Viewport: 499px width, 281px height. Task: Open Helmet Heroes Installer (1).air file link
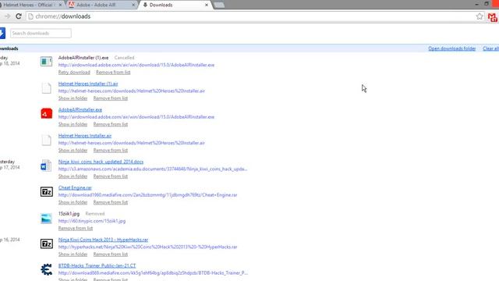tap(88, 84)
